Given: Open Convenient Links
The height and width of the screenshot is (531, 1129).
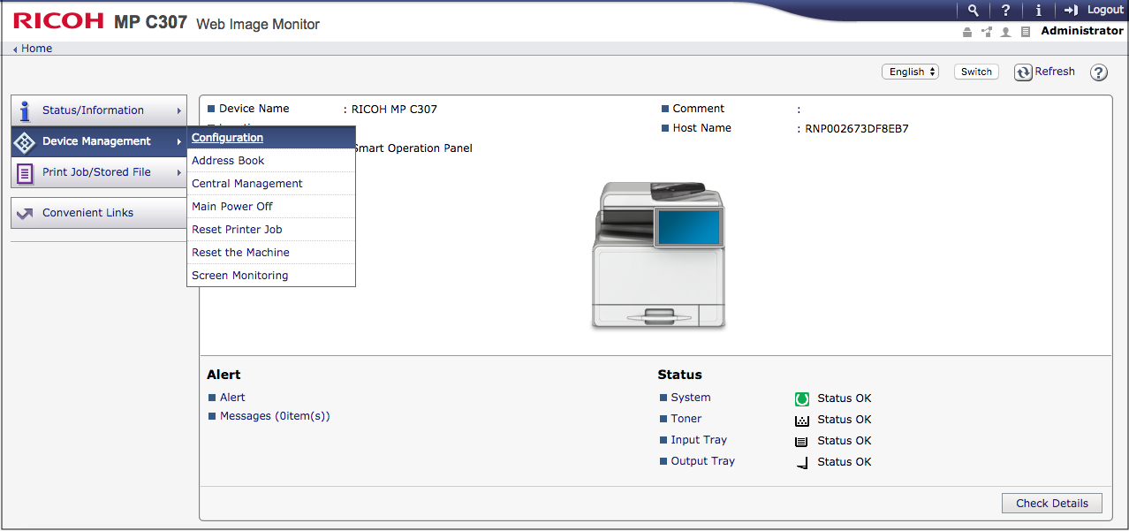Looking at the screenshot, I should click(99, 213).
